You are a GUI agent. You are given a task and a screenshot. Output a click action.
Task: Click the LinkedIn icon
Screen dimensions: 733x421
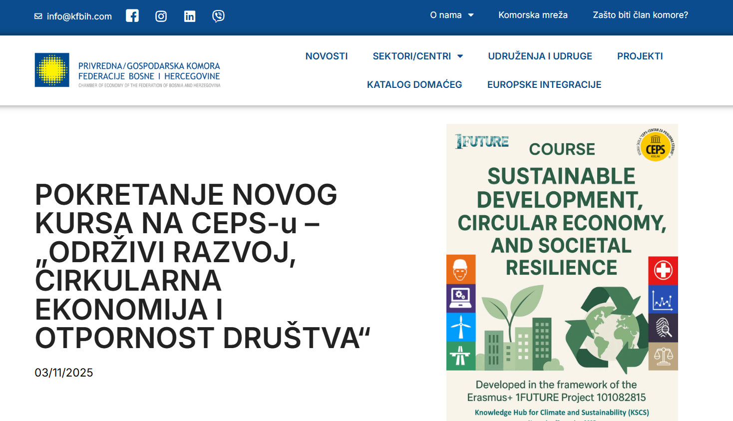click(x=190, y=16)
